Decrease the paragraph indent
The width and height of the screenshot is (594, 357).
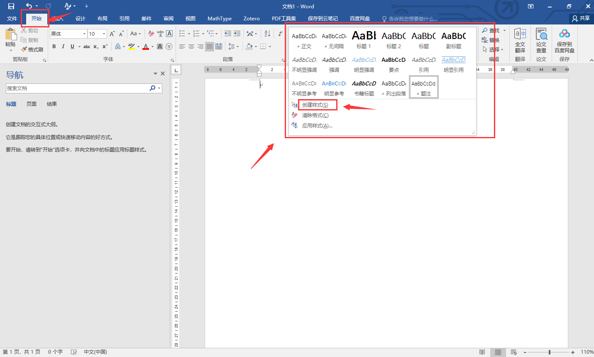pyautogui.click(x=228, y=34)
